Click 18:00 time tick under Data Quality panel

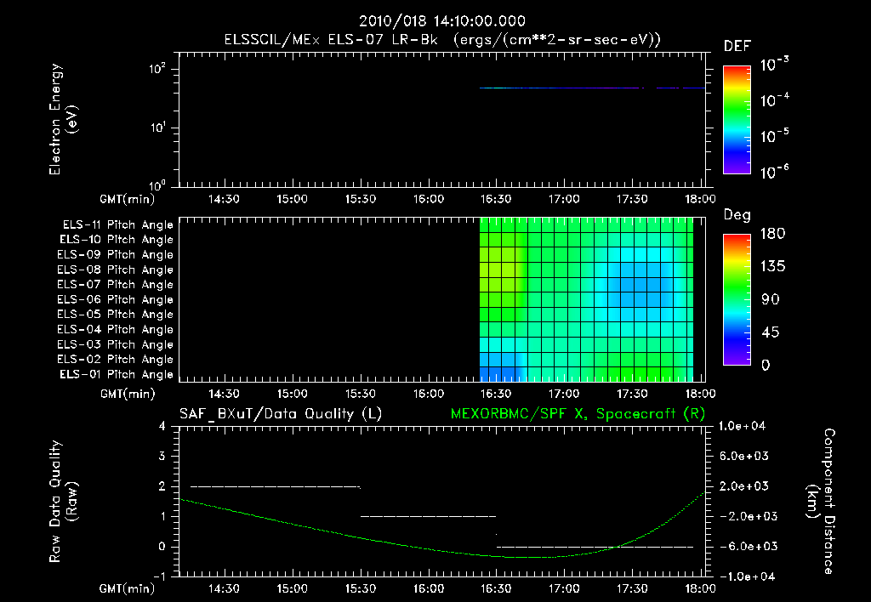[700, 588]
